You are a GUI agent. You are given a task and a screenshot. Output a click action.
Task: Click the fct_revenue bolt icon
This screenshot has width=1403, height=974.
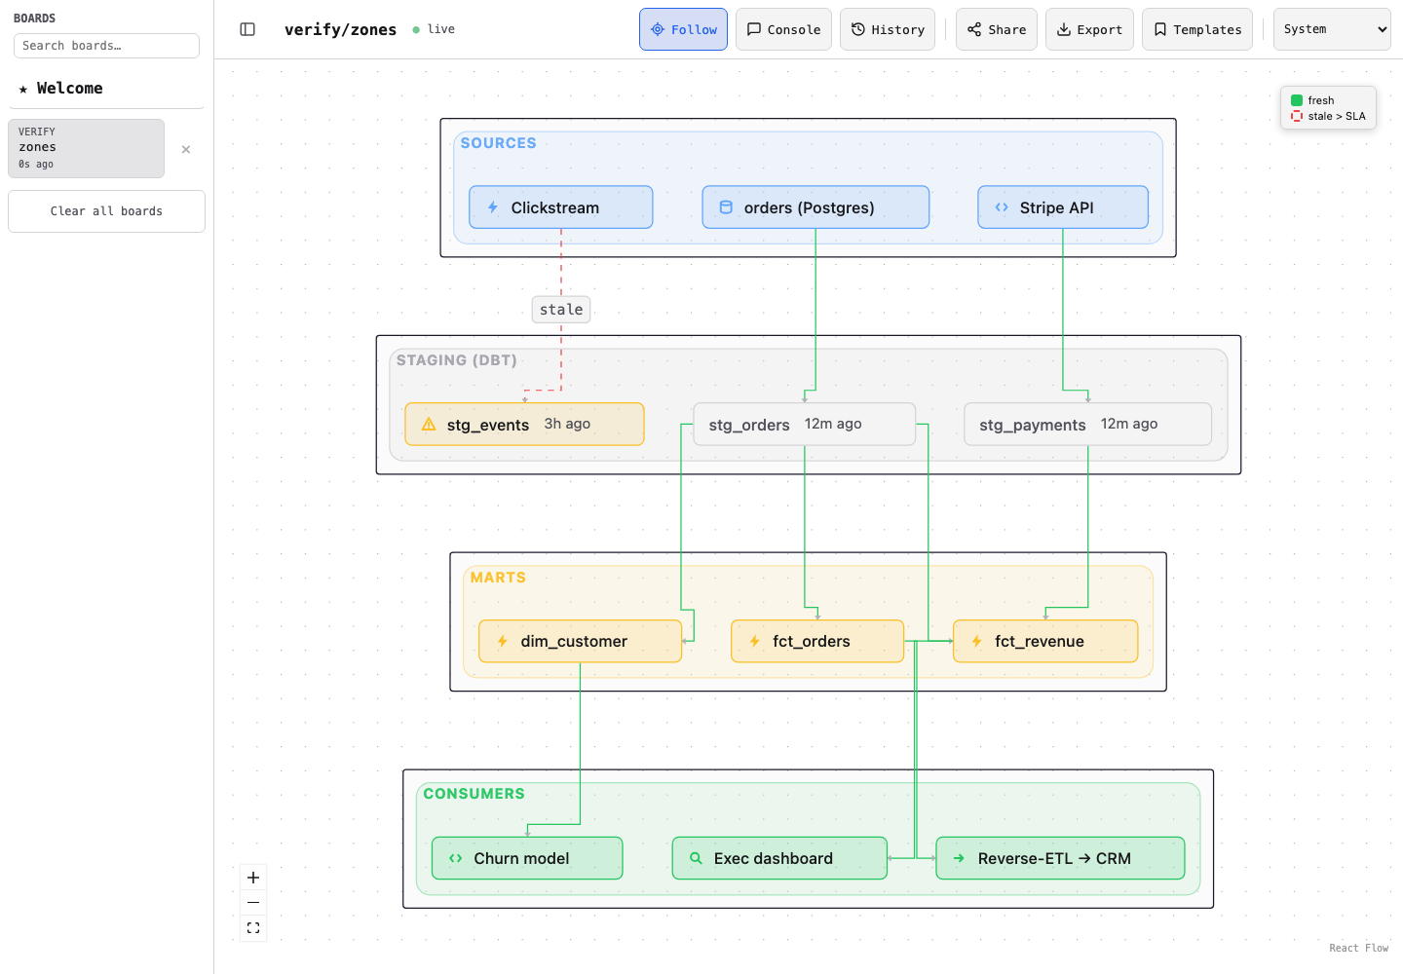point(977,641)
